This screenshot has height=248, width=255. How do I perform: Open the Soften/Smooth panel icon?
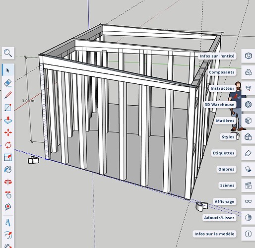pos(248,218)
